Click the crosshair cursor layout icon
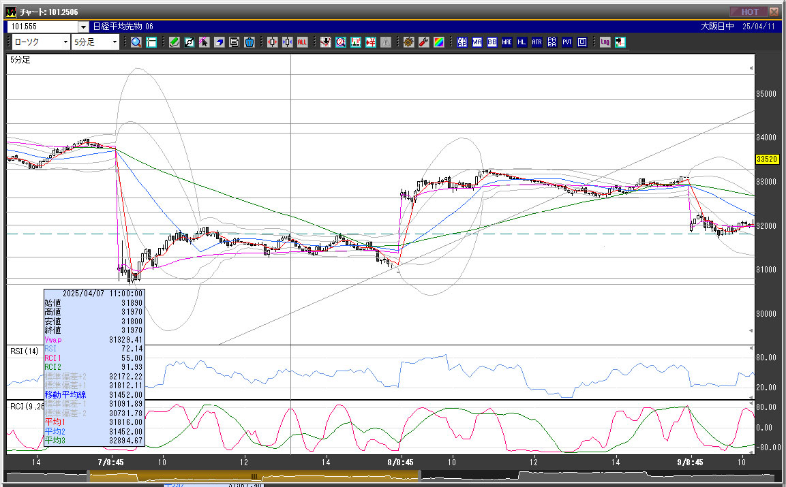Image resolution: width=786 pixels, height=487 pixels. (x=151, y=43)
